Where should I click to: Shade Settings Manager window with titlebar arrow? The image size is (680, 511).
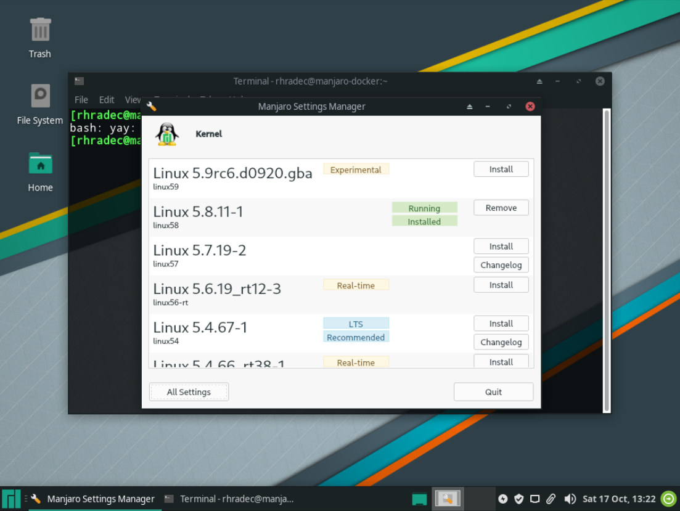[469, 106]
